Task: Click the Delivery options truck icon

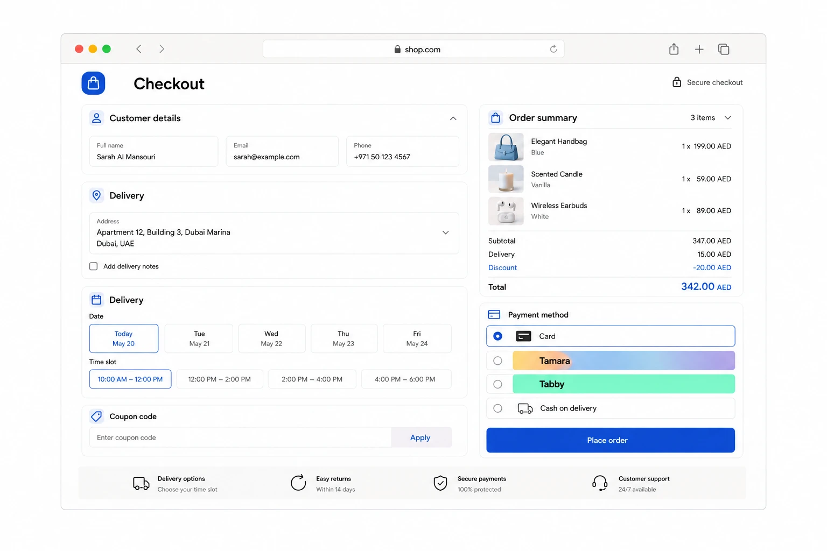Action: pyautogui.click(x=141, y=483)
